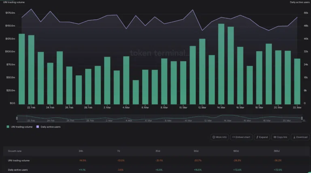Click the 365d growth rate column header

pos(277,151)
